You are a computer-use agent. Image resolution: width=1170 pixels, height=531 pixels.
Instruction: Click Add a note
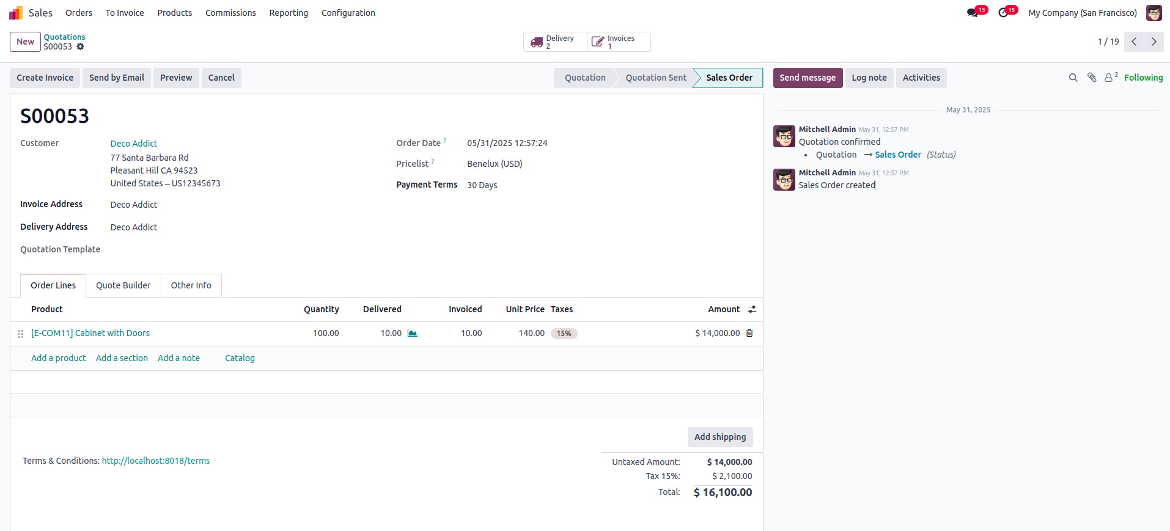[x=178, y=358]
